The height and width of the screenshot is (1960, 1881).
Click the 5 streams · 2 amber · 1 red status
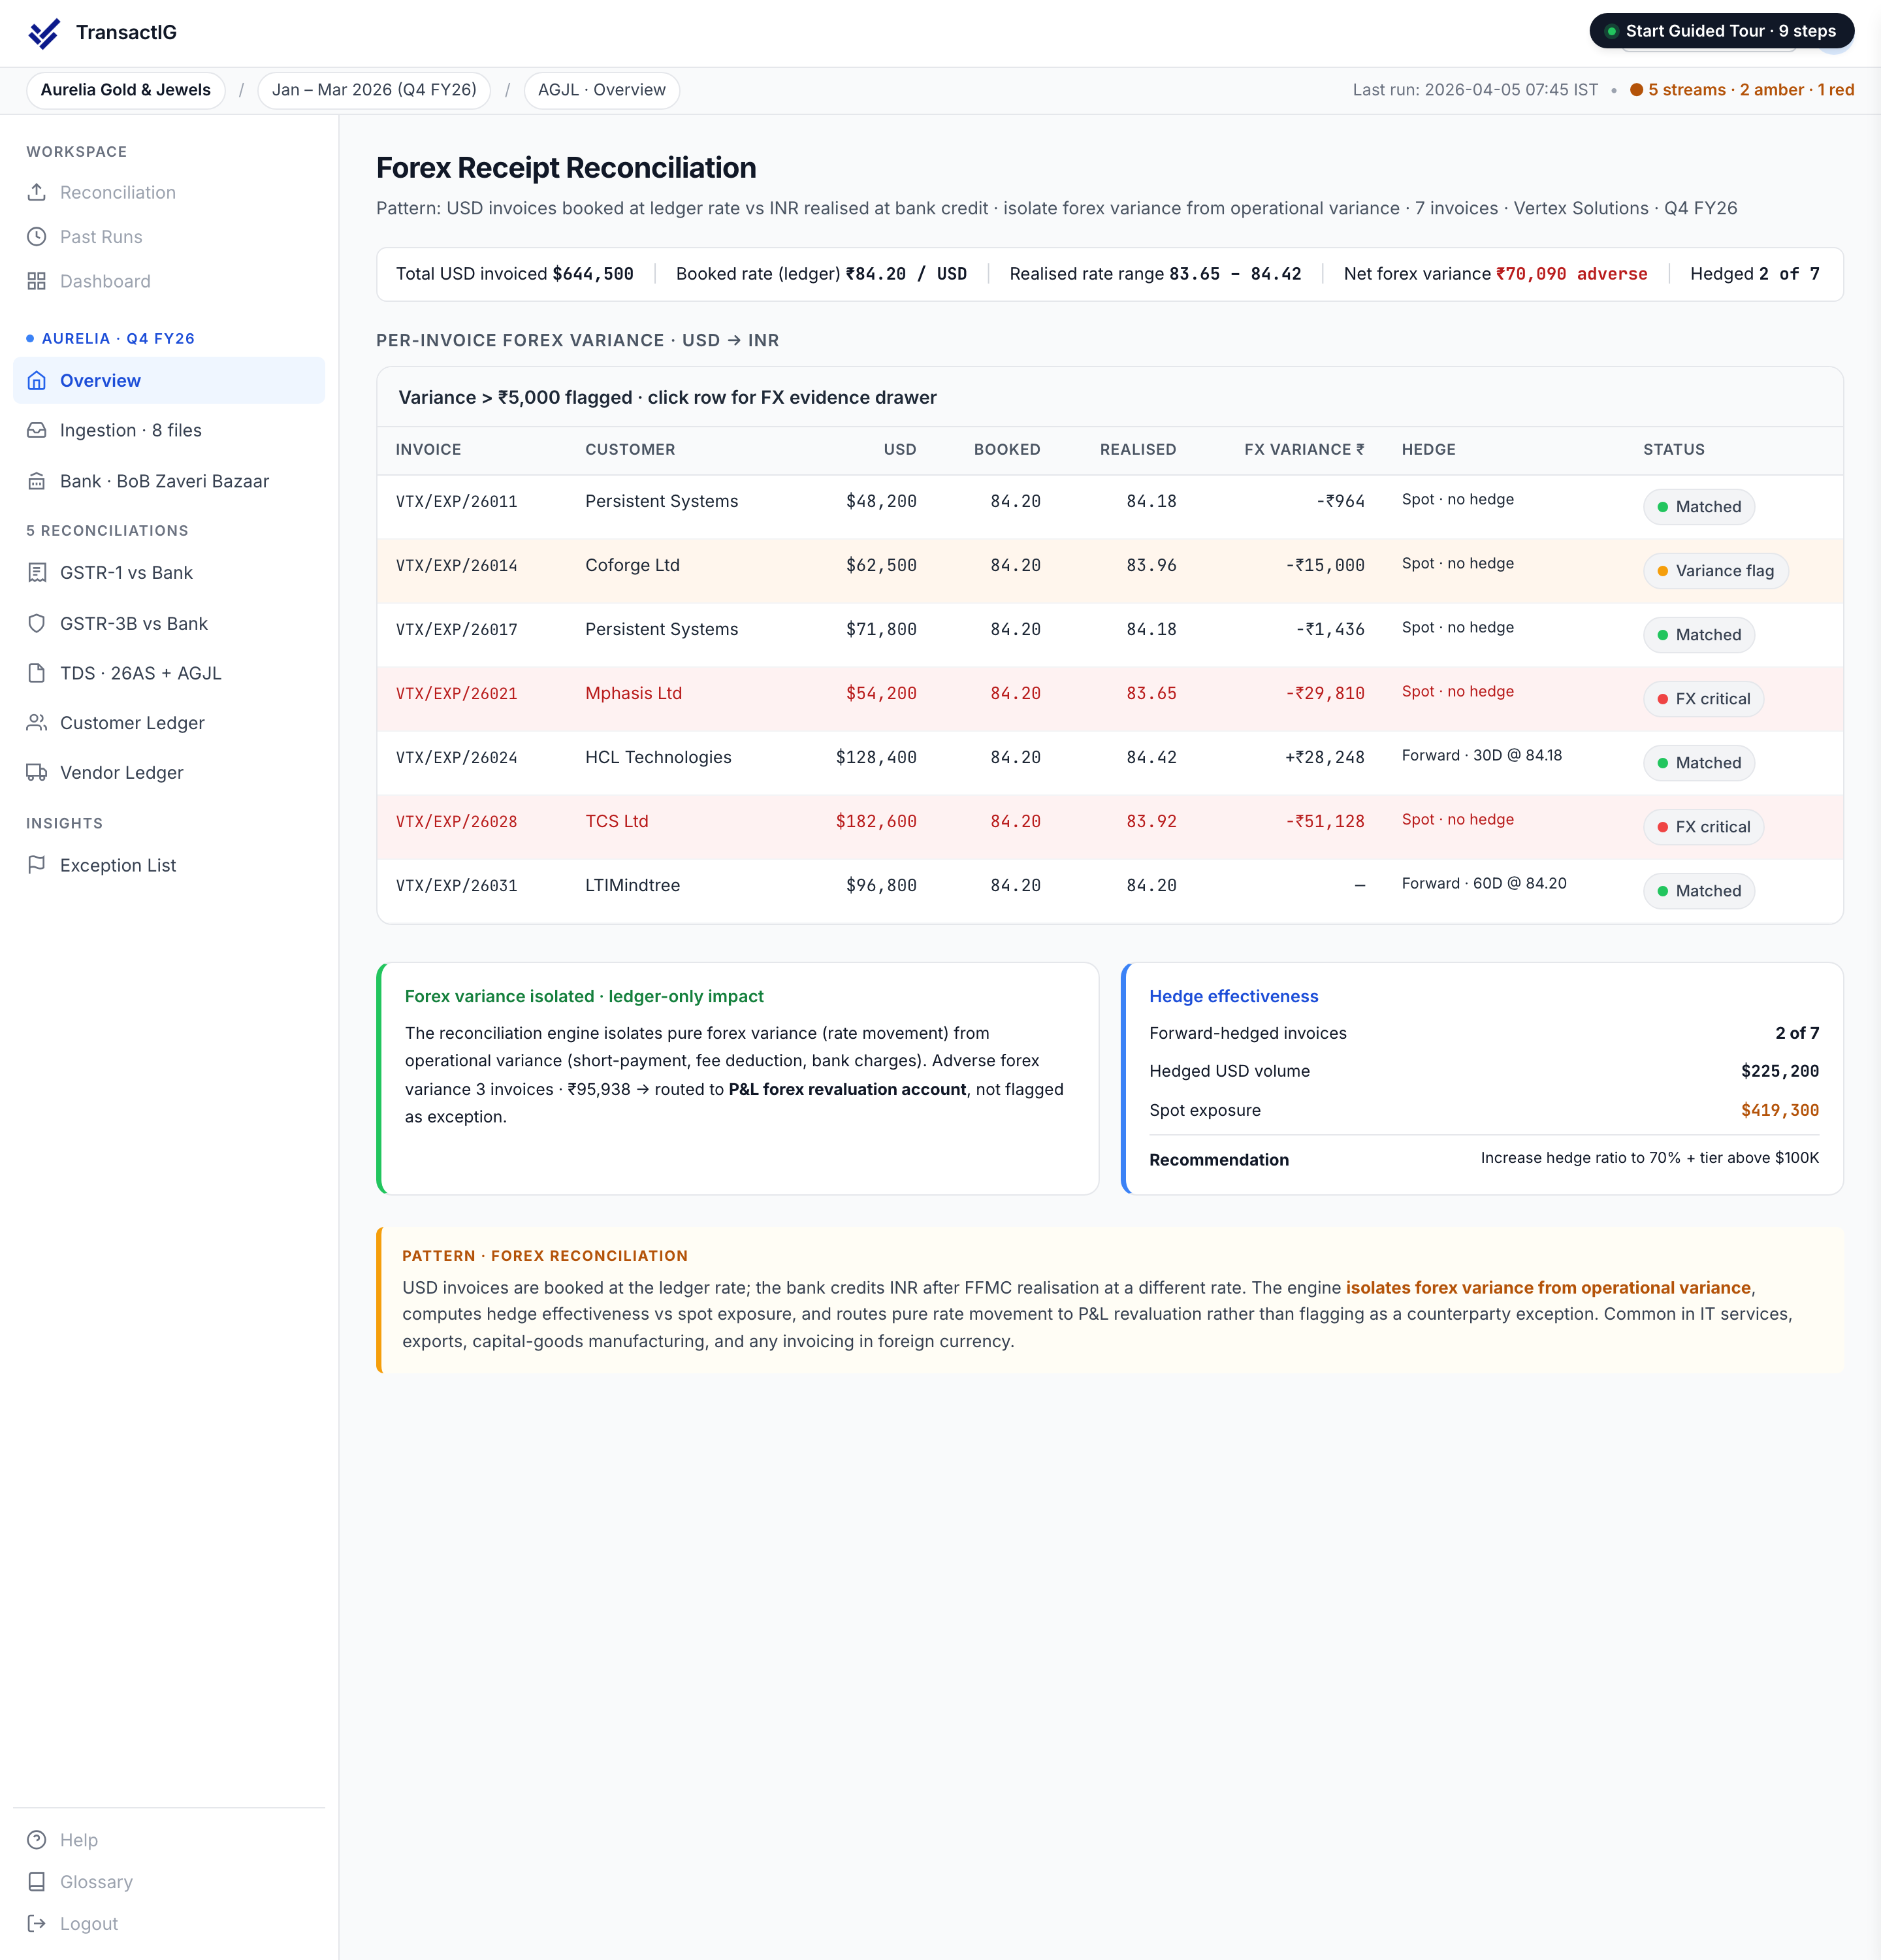point(1742,90)
